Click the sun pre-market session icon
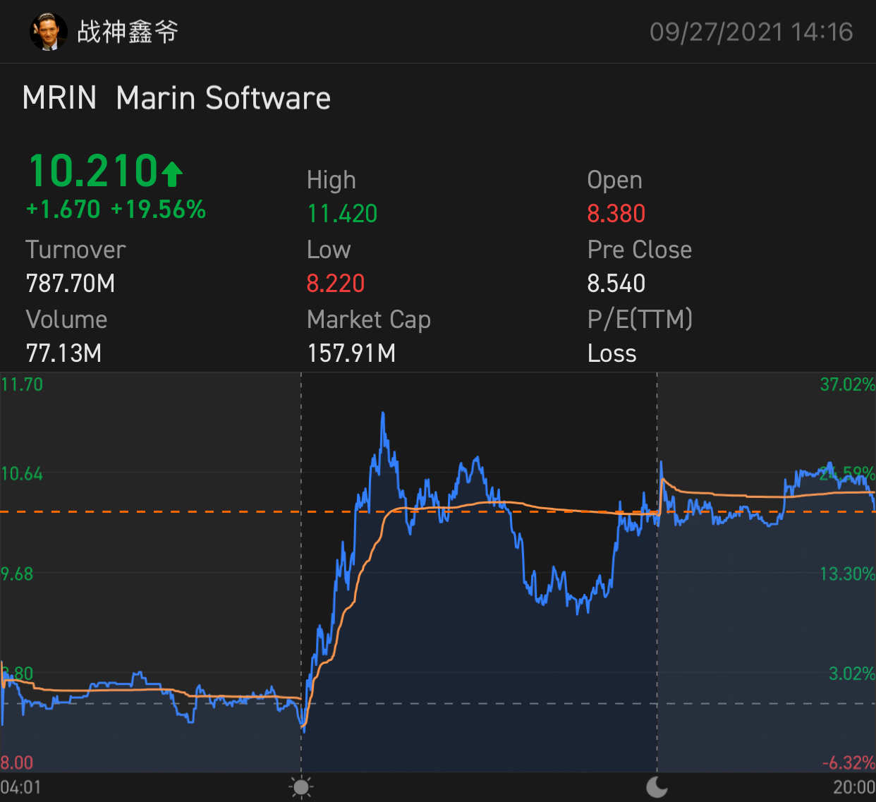This screenshot has height=802, width=876. [301, 787]
